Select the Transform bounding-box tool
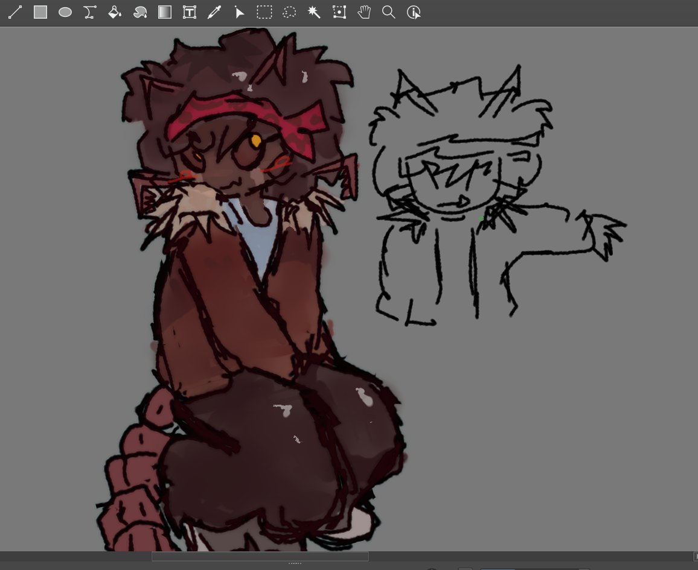The width and height of the screenshot is (698, 570). pos(339,12)
